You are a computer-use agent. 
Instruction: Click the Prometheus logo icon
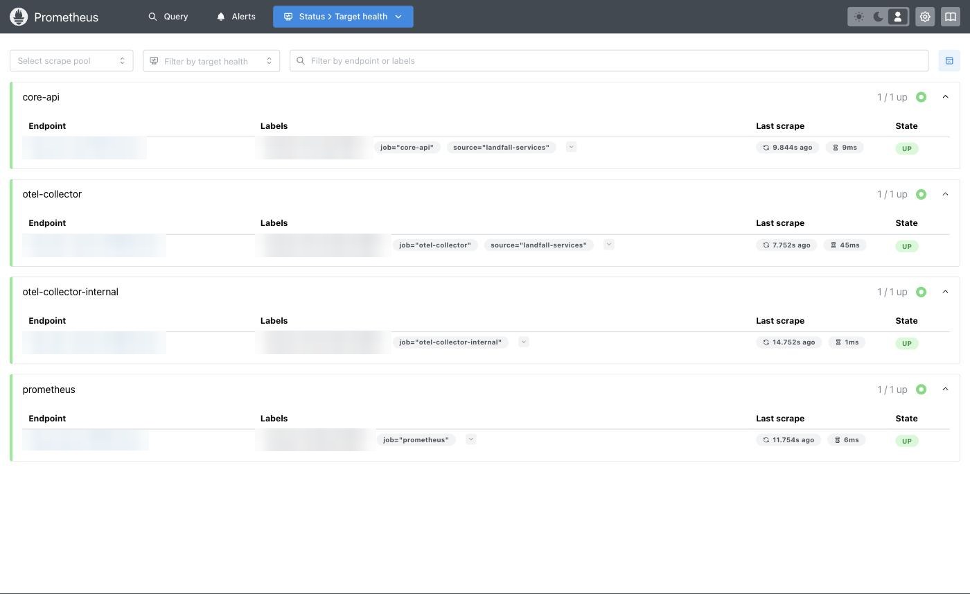(x=19, y=17)
